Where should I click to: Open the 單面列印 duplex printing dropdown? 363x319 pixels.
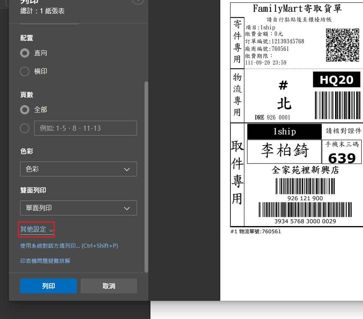(78, 208)
